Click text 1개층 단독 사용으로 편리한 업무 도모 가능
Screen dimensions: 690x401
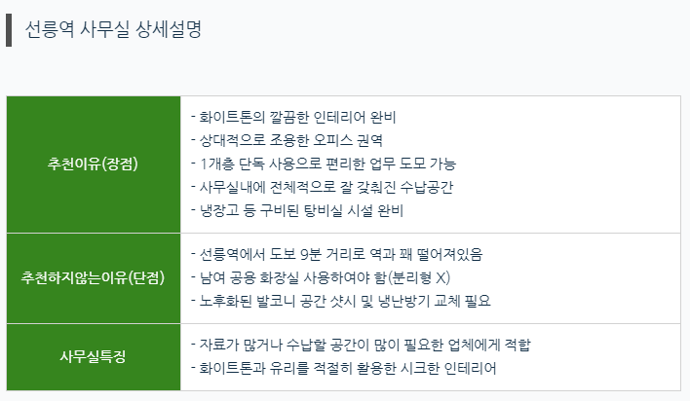pyautogui.click(x=327, y=164)
